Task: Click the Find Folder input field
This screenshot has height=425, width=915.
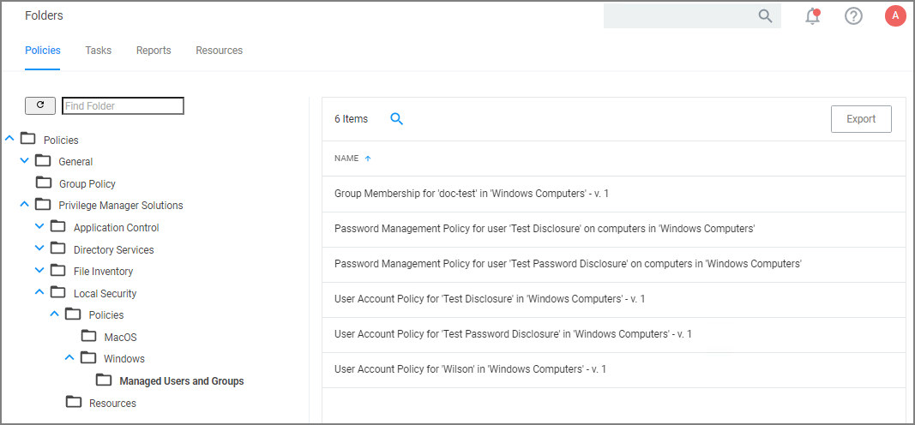Action: point(123,106)
